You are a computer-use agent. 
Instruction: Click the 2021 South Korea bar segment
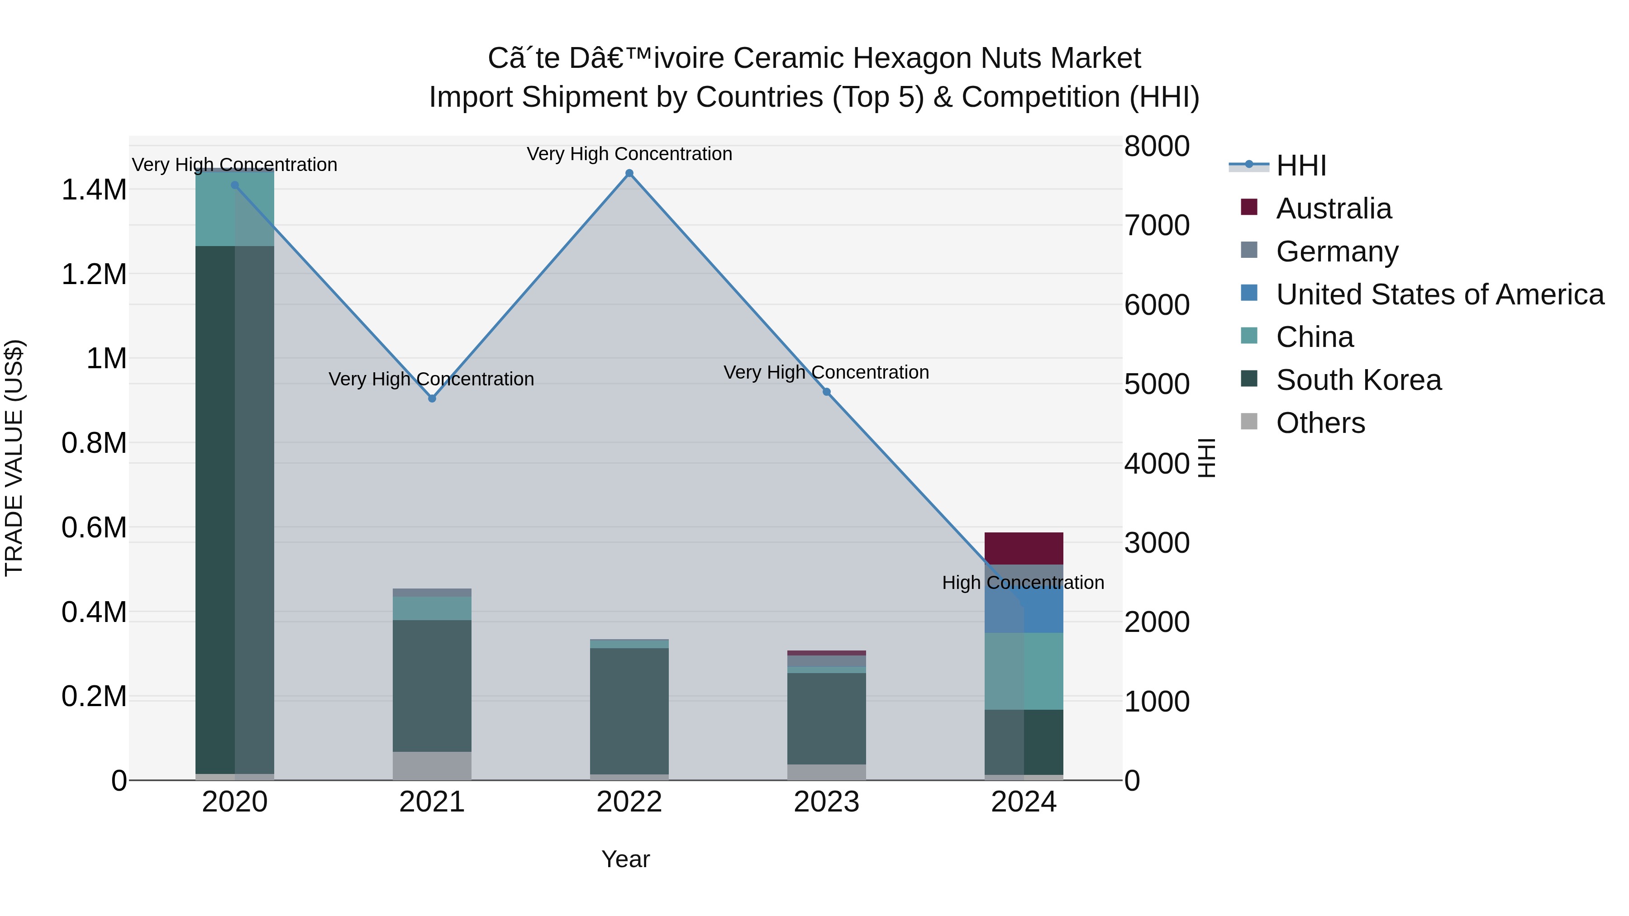coord(432,686)
